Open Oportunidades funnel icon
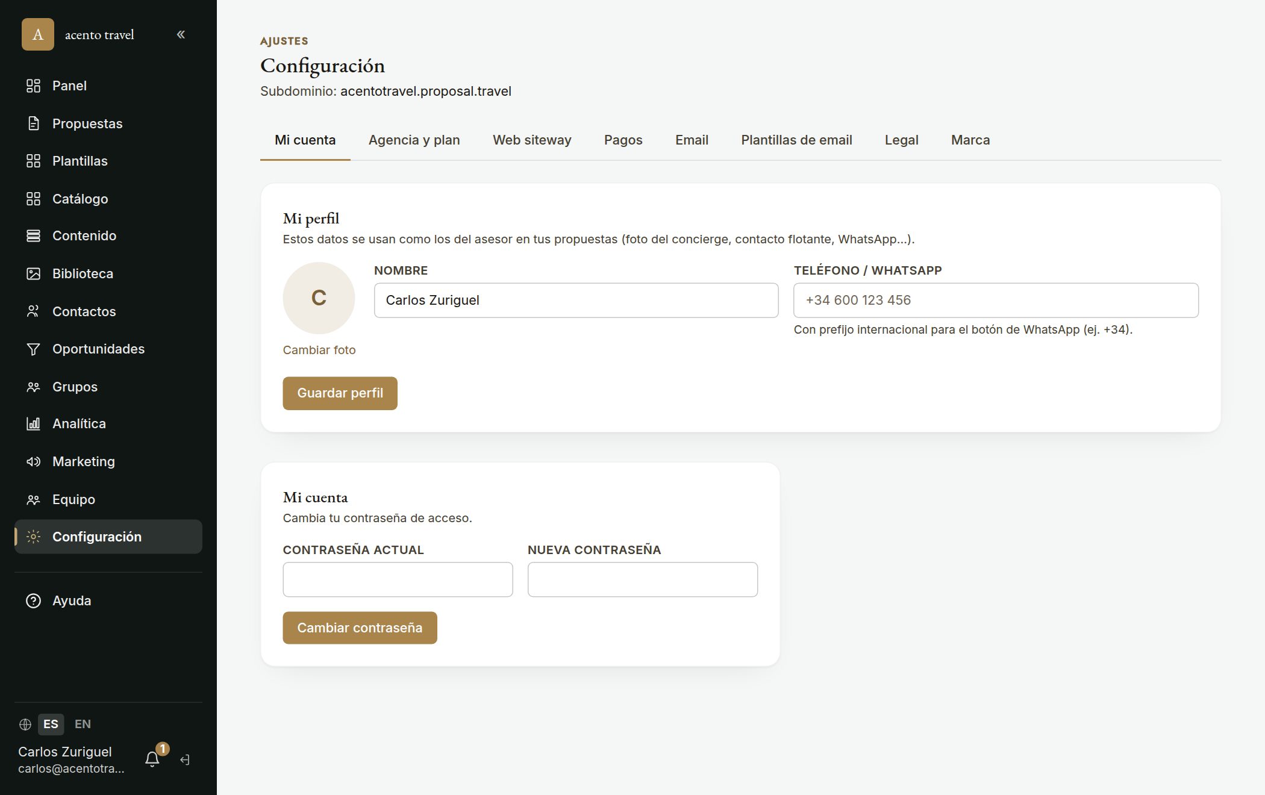The width and height of the screenshot is (1265, 795). pos(34,349)
